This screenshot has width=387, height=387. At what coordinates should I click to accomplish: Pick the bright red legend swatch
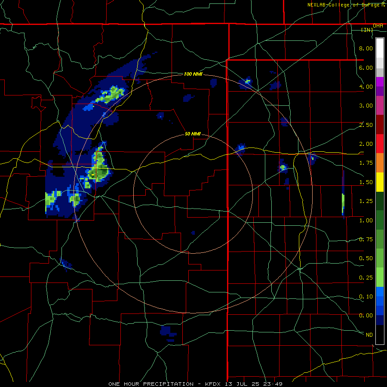point(380,144)
